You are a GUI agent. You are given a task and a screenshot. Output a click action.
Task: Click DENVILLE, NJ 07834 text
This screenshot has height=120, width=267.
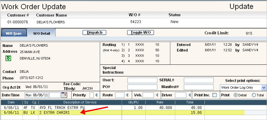tap(35, 58)
